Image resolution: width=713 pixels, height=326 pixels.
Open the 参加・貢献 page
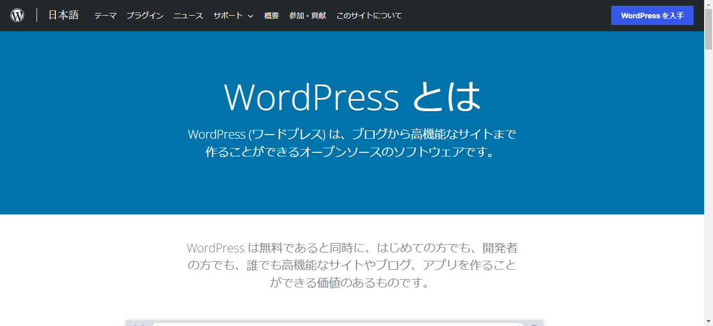pos(308,16)
